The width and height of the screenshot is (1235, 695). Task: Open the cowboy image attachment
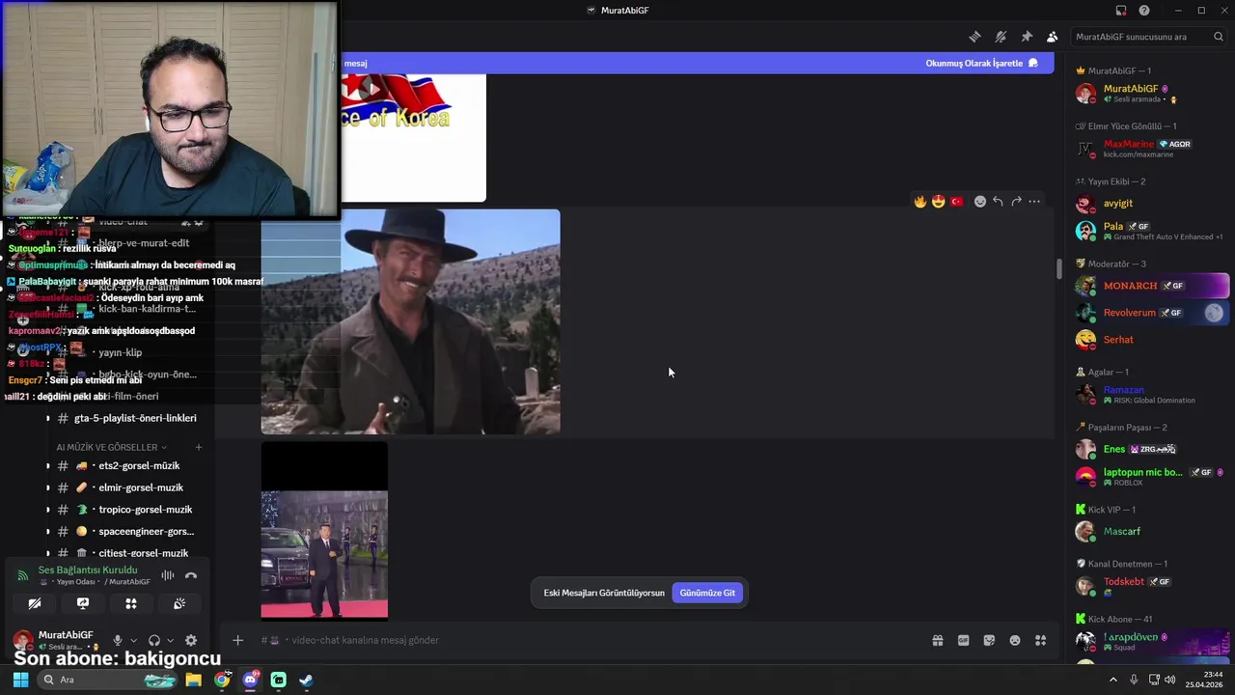[x=410, y=321]
